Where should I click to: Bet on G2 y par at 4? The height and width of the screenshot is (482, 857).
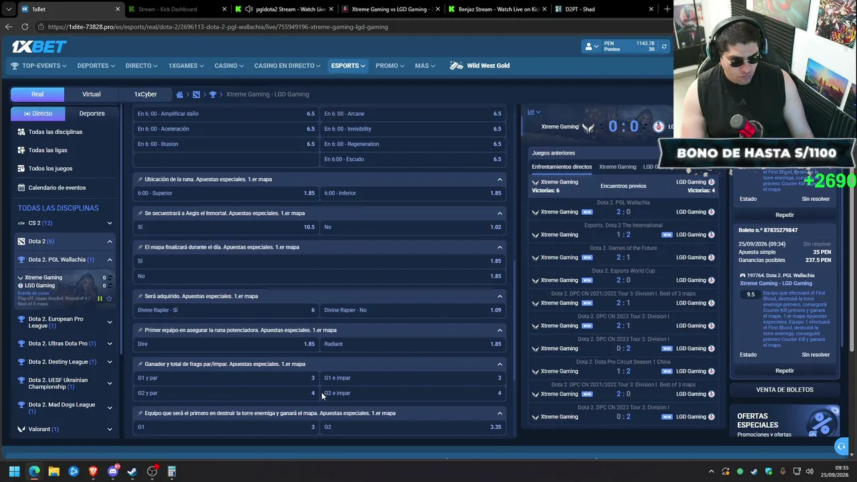[x=226, y=393]
